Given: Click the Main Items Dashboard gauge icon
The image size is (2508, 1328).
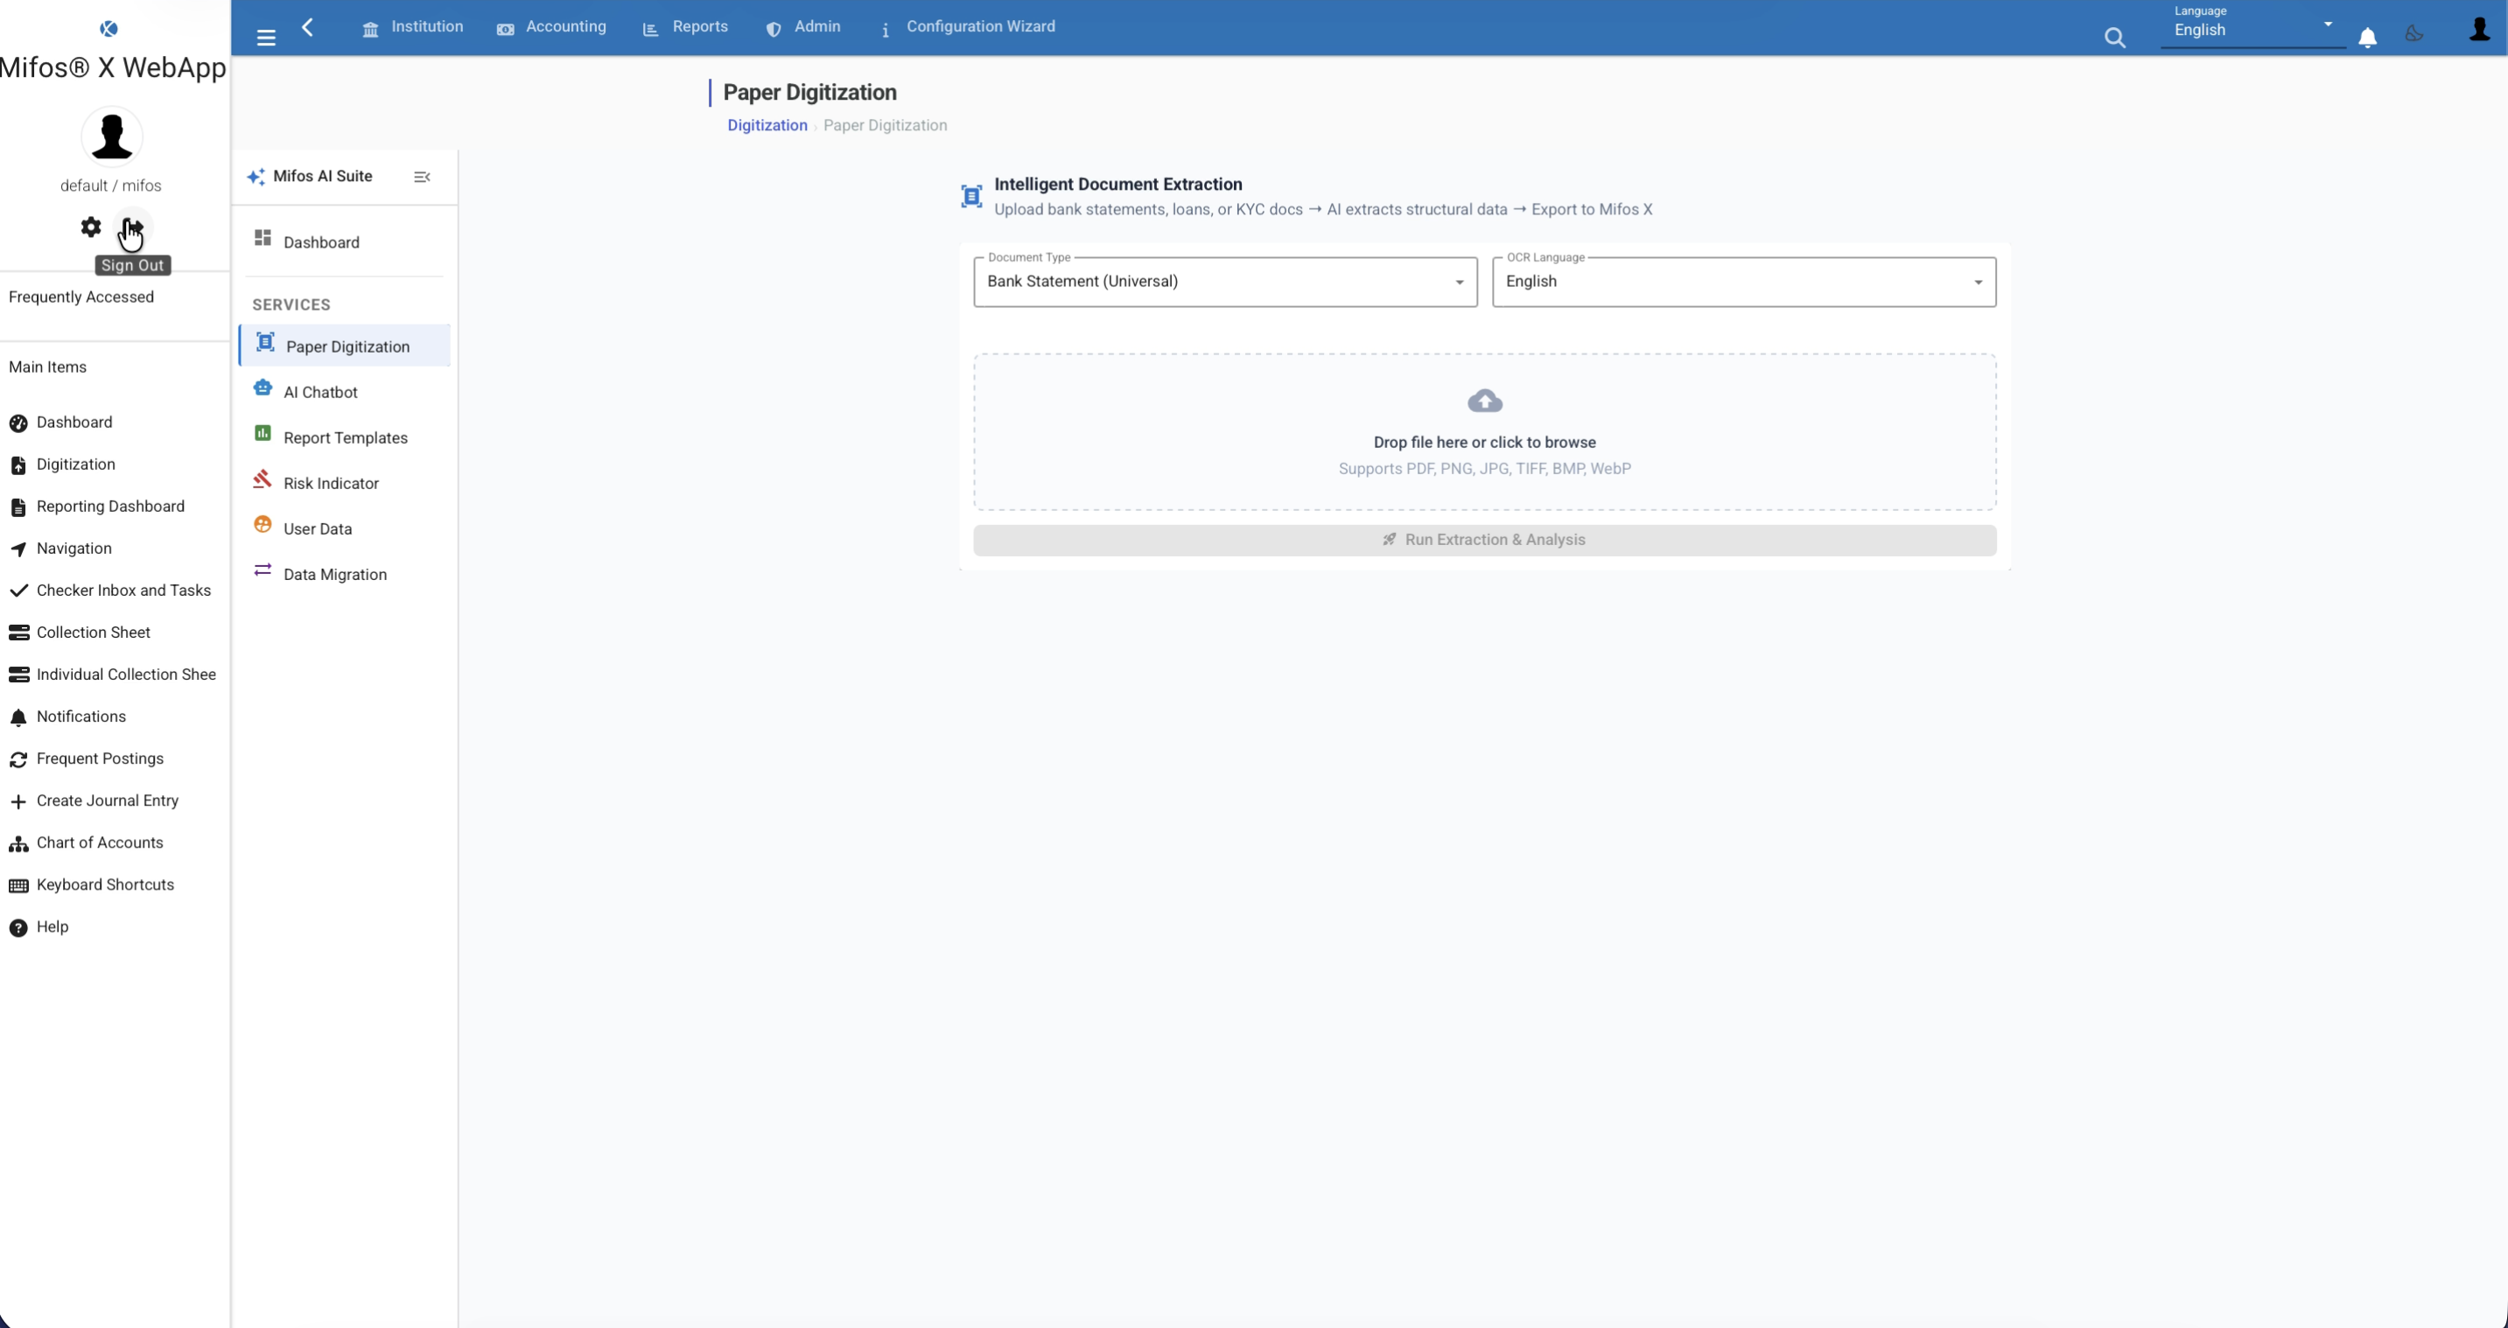Looking at the screenshot, I should pyautogui.click(x=18, y=423).
